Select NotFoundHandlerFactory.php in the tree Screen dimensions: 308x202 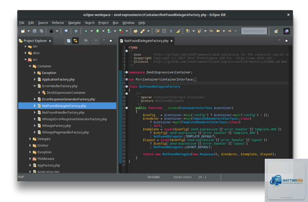tap(63, 112)
